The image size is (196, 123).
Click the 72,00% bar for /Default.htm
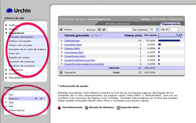(x=169, y=41)
